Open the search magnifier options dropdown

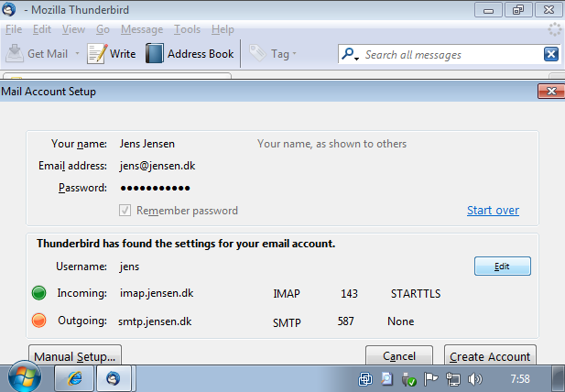tap(350, 54)
